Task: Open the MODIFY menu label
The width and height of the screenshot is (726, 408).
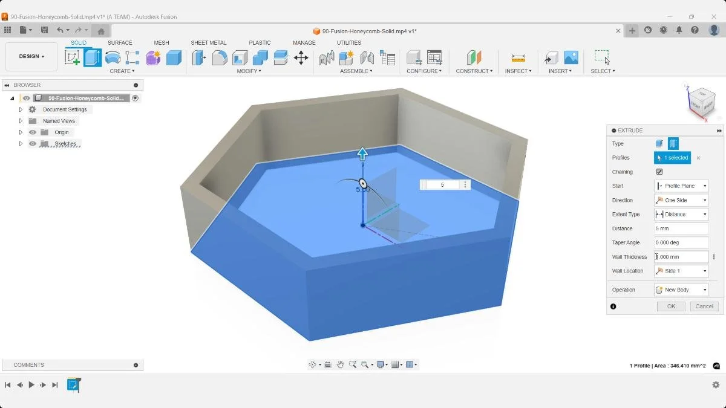Action: pos(249,71)
